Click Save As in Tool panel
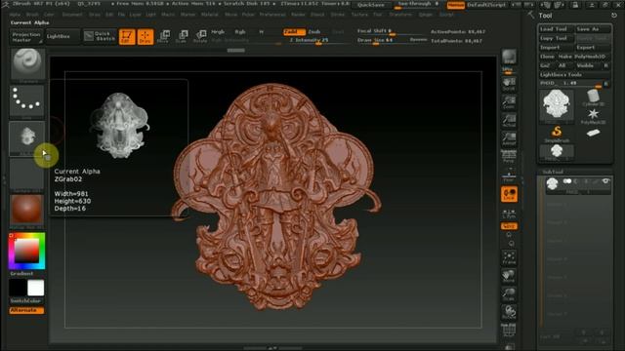Image resolution: width=625 pixels, height=351 pixels. pyautogui.click(x=593, y=29)
